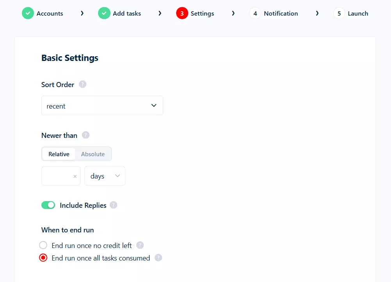The image size is (391, 282).
Task: Click the help icon for 'End run once no credit left'
Action: [140, 245]
